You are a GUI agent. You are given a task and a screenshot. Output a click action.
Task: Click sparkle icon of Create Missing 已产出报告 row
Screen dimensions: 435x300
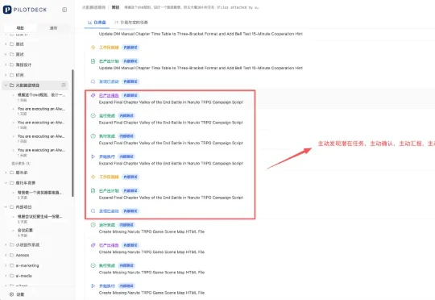click(x=93, y=245)
